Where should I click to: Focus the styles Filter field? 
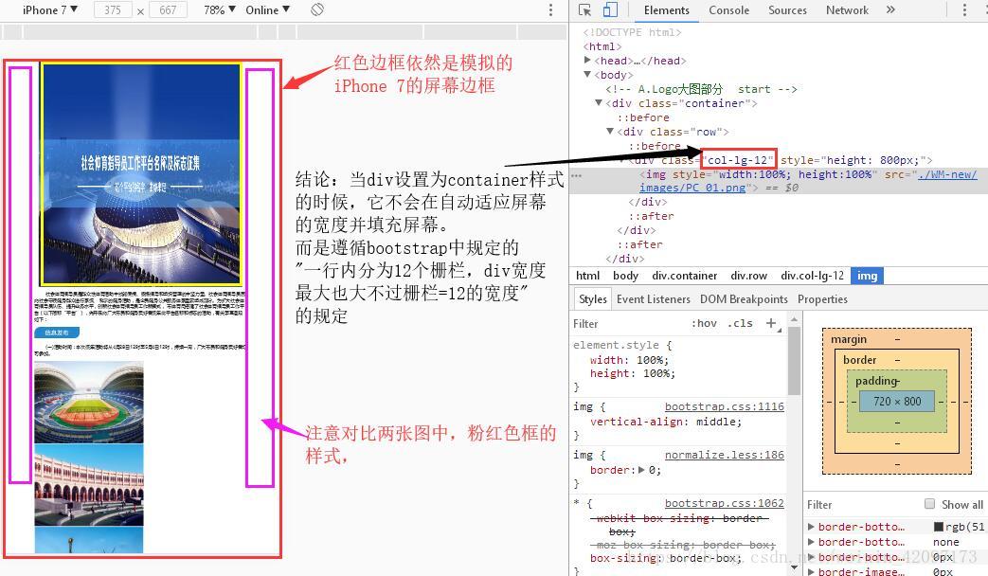[627, 323]
